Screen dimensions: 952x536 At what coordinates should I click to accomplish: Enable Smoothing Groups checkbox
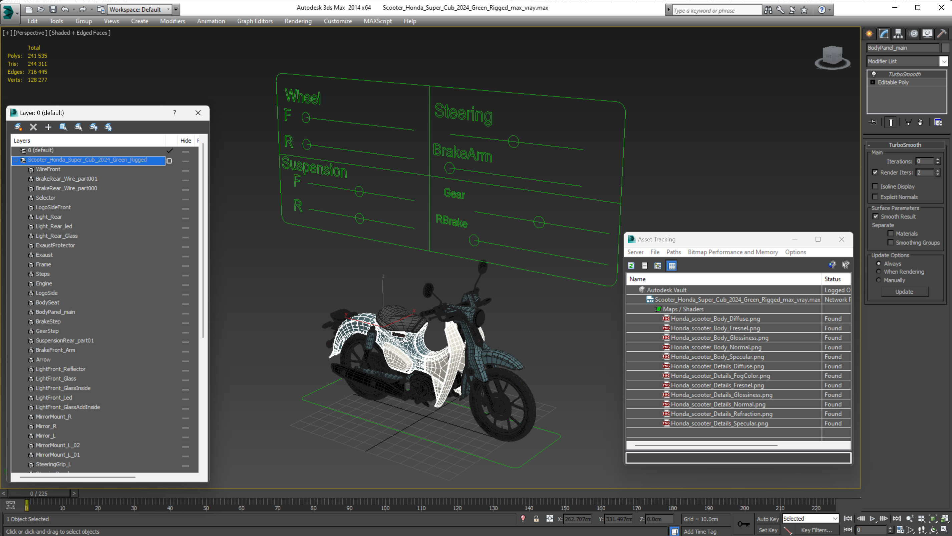click(x=891, y=242)
